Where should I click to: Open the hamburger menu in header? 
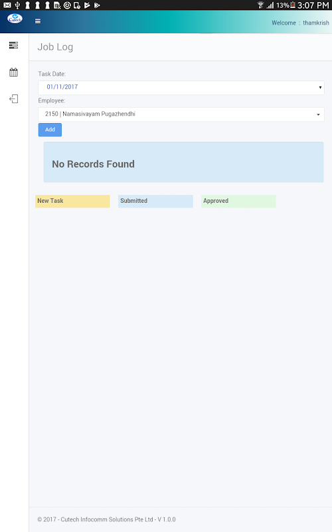click(x=38, y=21)
